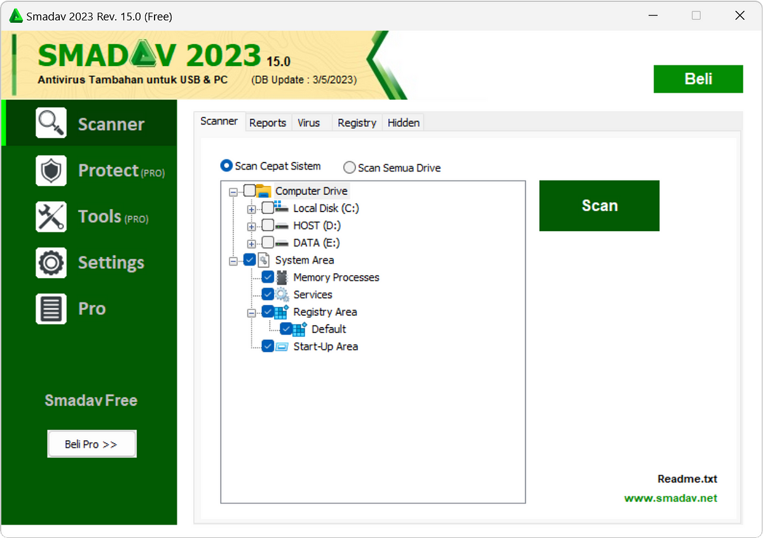
Task: Switch to the Scanner tab
Action: tap(219, 121)
